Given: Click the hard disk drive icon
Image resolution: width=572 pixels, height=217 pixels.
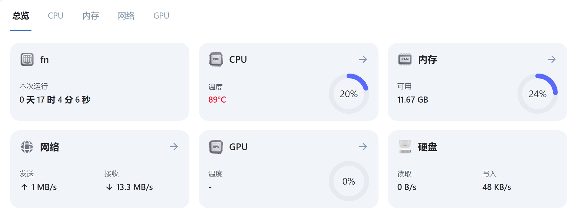Looking at the screenshot, I should point(405,147).
